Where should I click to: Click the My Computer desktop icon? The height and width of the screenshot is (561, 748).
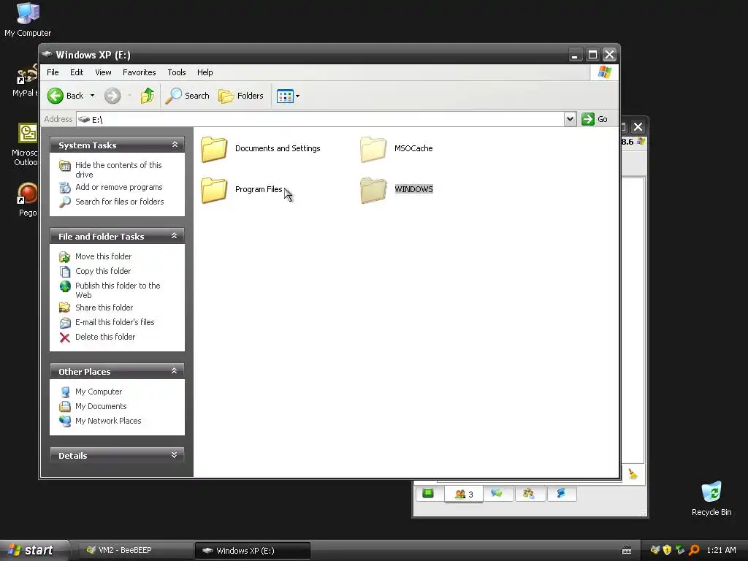[28, 20]
